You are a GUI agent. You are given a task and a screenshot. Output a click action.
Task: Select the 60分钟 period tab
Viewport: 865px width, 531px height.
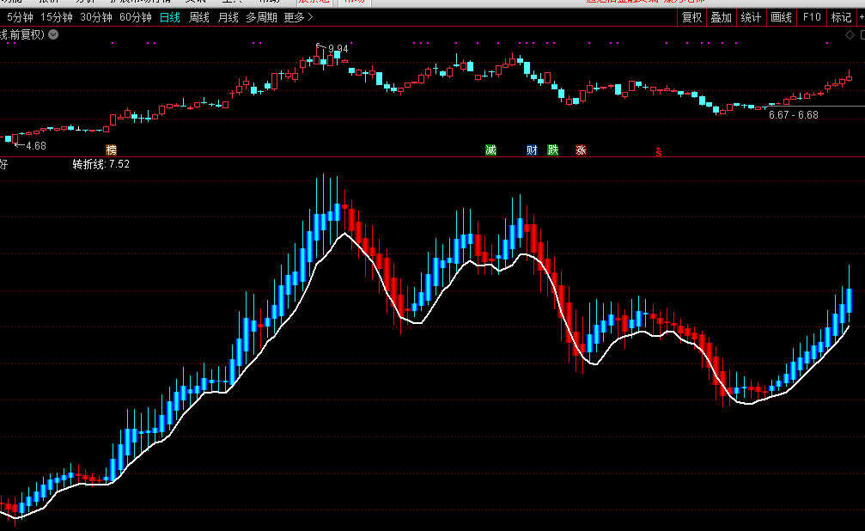[x=135, y=17]
